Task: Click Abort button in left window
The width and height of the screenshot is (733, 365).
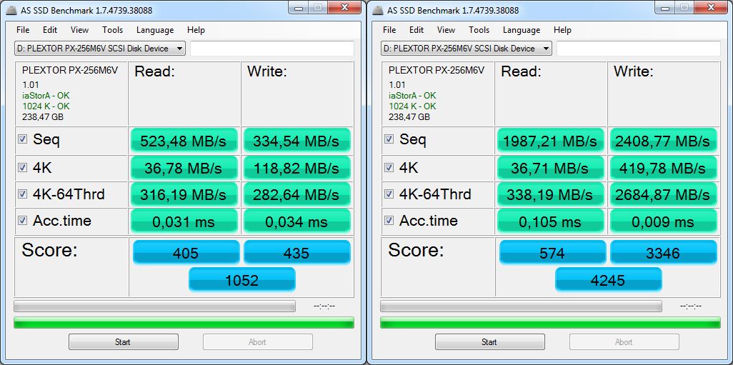Action: point(258,341)
